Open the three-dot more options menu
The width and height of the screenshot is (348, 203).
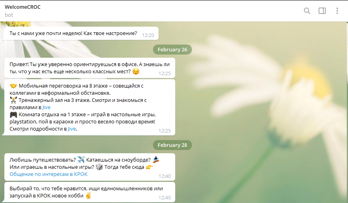point(337,11)
